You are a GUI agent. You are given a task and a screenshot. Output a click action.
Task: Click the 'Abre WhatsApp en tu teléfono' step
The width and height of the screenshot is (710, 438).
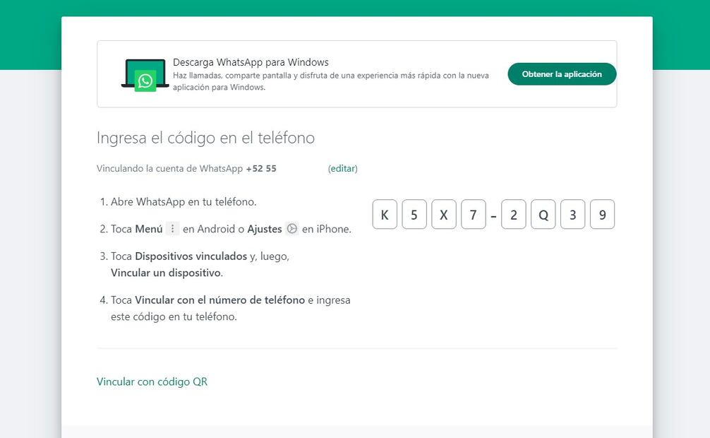[183, 202]
